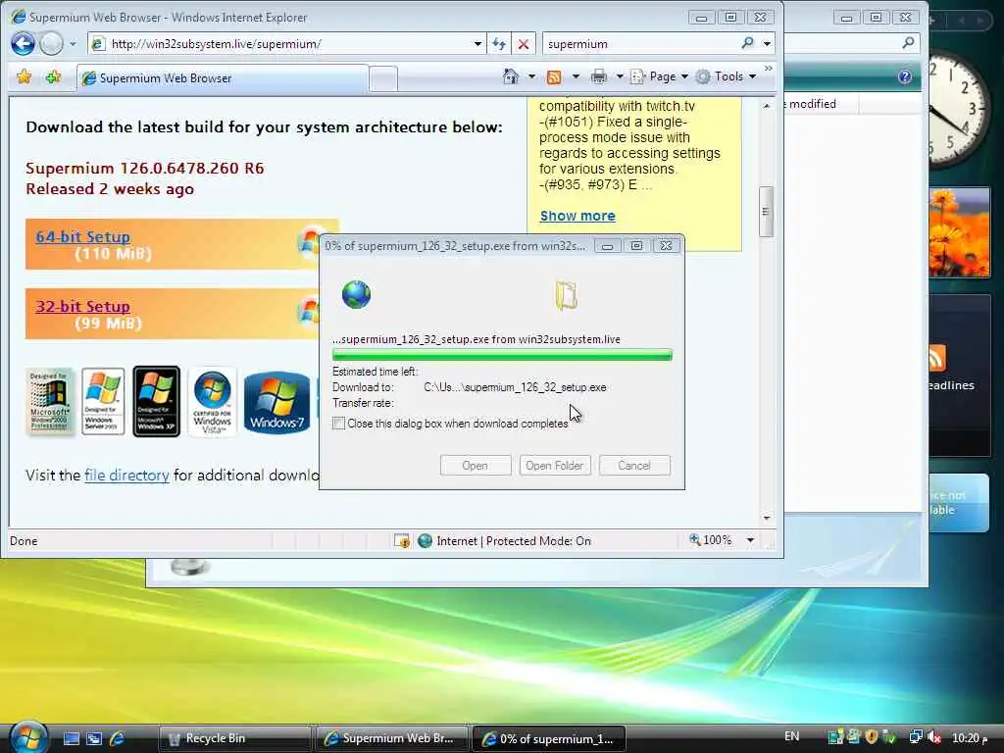The image size is (1004, 753).
Task: Click the Windows 7 logo badge
Action: [x=276, y=402]
